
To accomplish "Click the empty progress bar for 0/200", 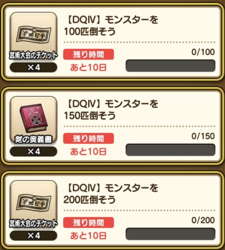I will point(170,234).
